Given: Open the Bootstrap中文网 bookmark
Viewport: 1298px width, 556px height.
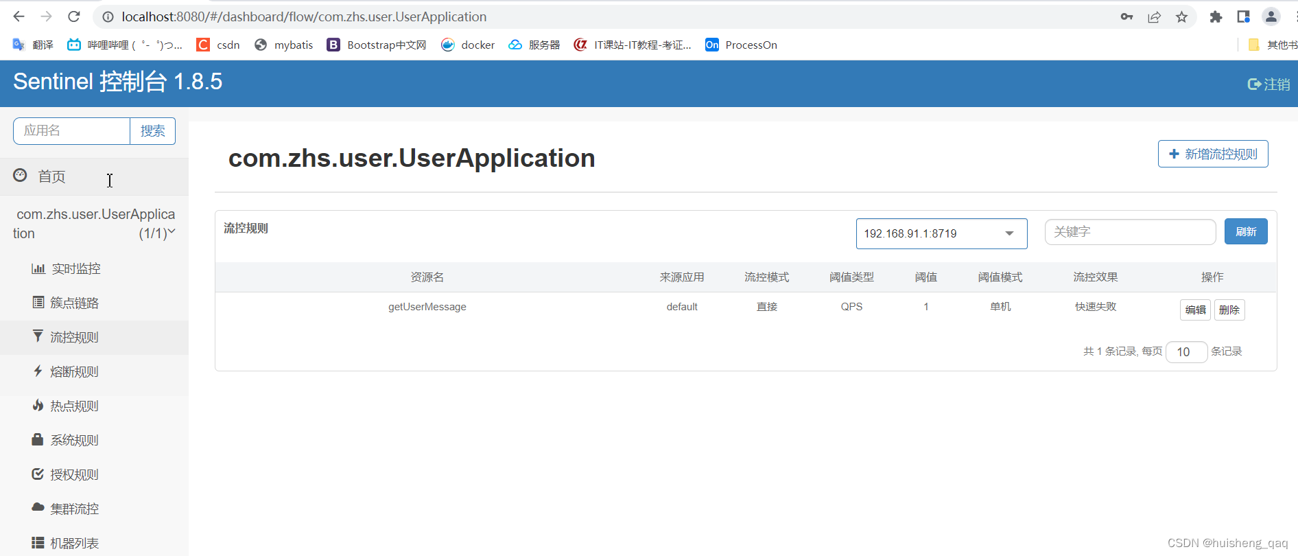Looking at the screenshot, I should (377, 45).
